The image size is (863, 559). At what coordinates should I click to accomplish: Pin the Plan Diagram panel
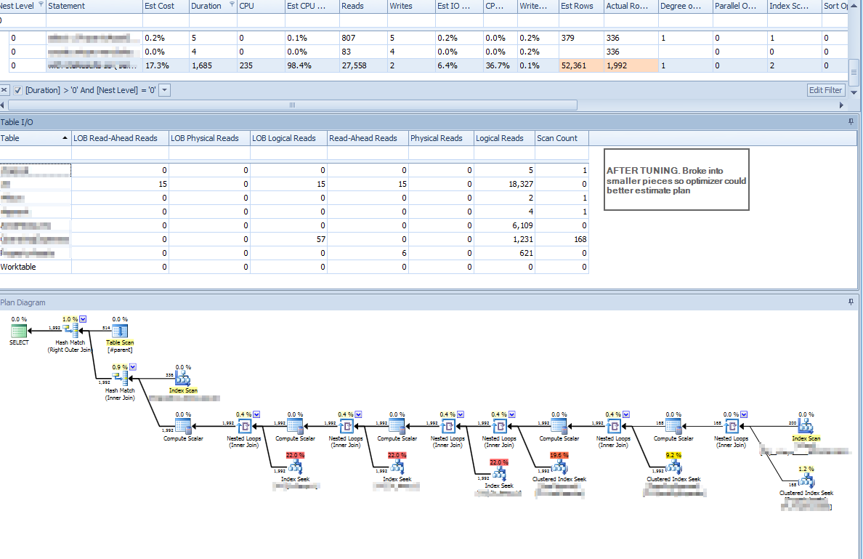click(x=851, y=302)
